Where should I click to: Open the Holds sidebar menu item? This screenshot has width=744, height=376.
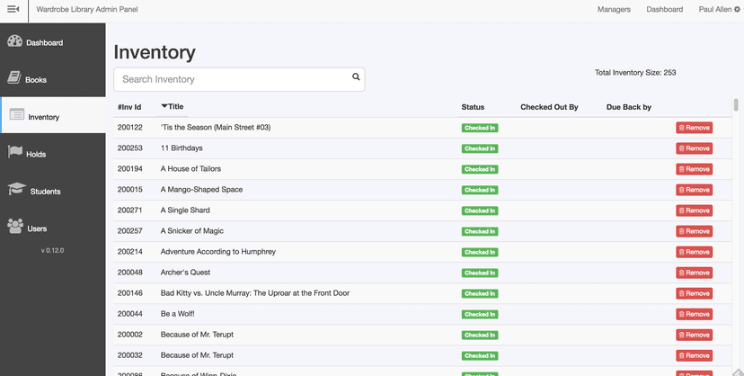coord(53,153)
